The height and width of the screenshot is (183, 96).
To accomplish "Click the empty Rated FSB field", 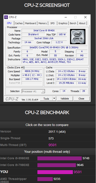I will pyautogui.click(x=32, y=83).
